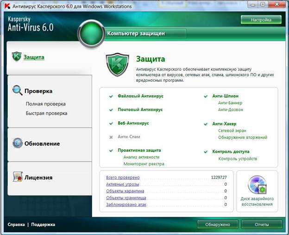Click disabled Анти-Спам component

[x=129, y=137]
